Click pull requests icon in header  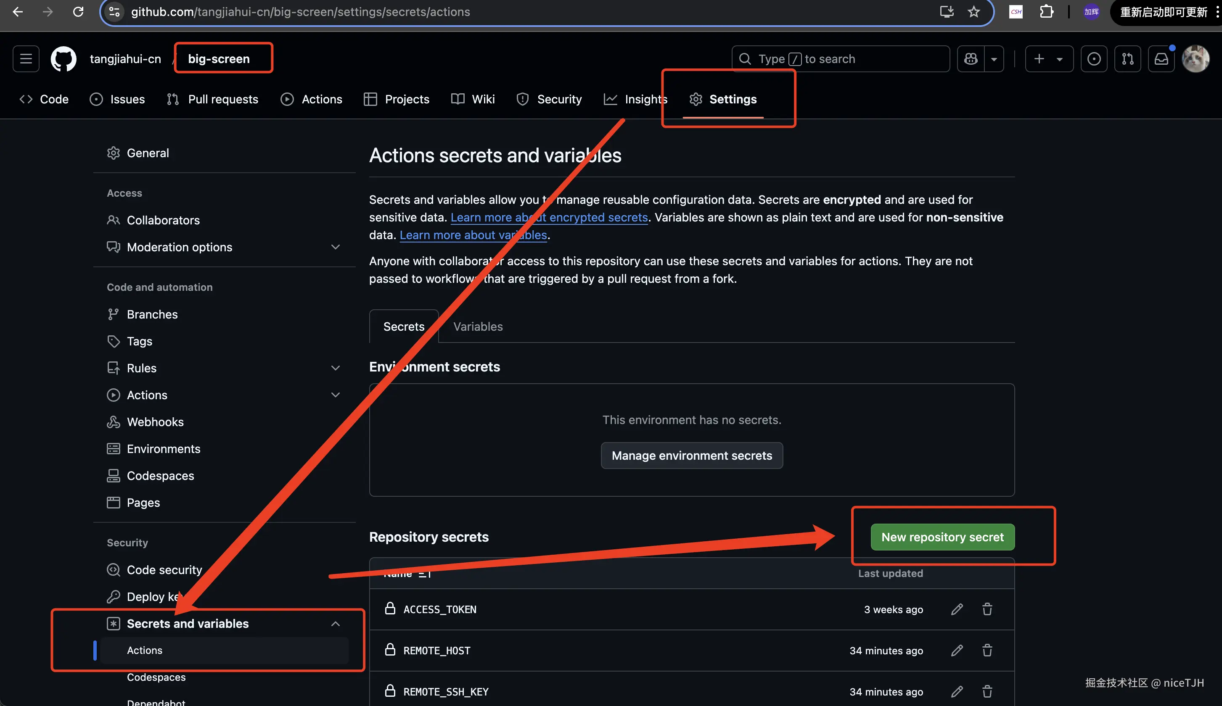pyautogui.click(x=1127, y=59)
